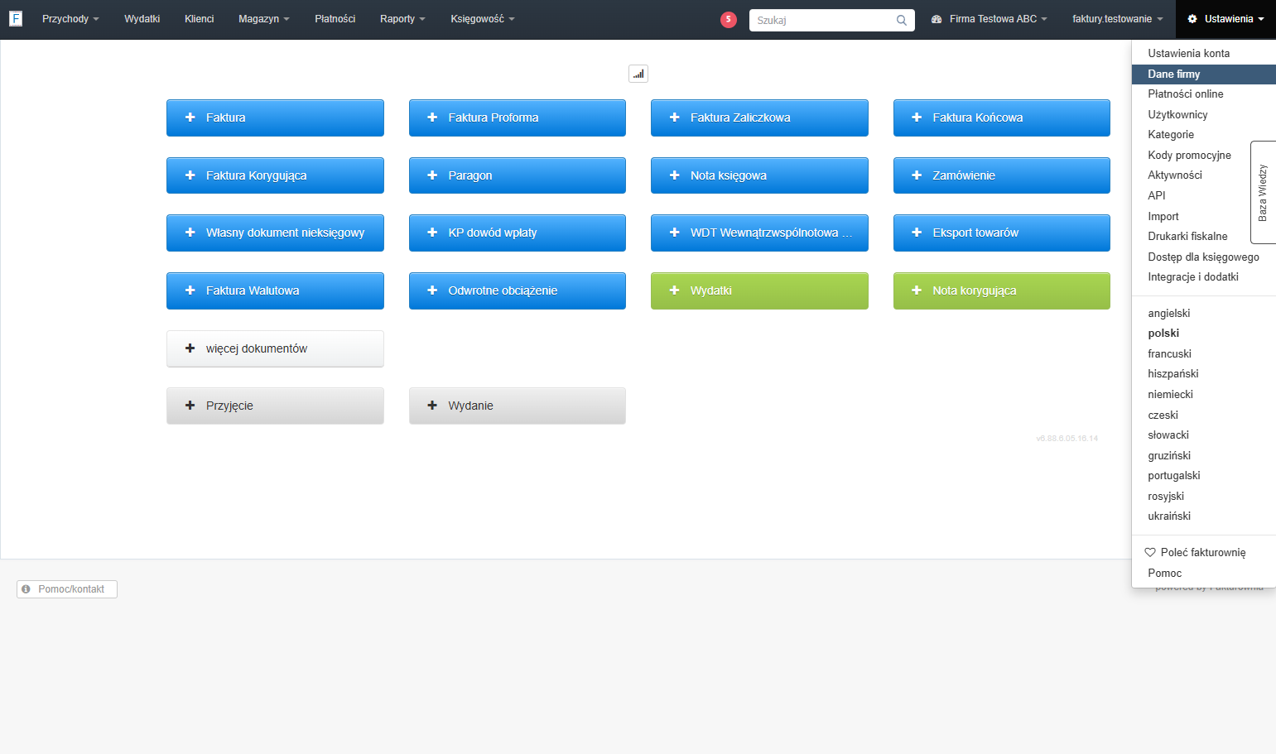The height and width of the screenshot is (754, 1276).
Task: Click the gear icon next to Ustawienia
Action: (1192, 19)
